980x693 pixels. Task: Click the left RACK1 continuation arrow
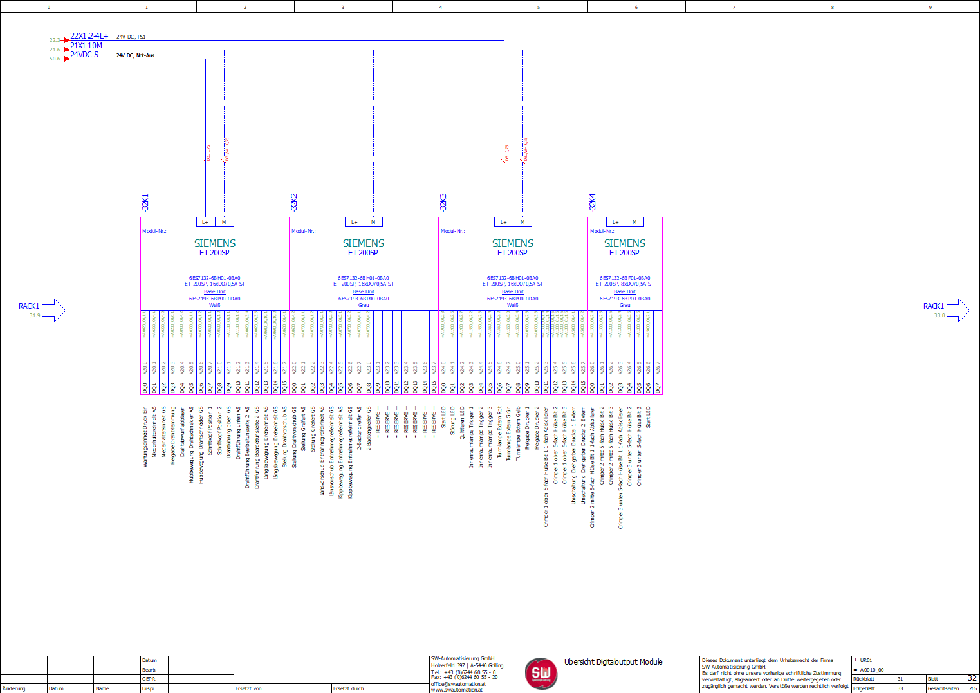[x=54, y=310]
